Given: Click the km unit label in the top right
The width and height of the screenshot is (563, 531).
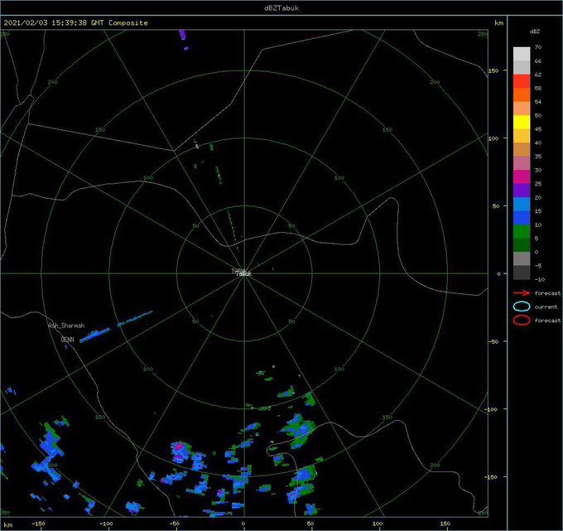Looking at the screenshot, I should tap(498, 23).
